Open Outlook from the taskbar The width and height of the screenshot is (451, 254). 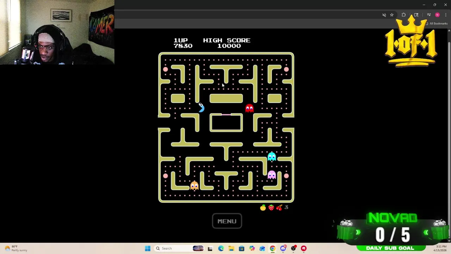tap(262, 248)
